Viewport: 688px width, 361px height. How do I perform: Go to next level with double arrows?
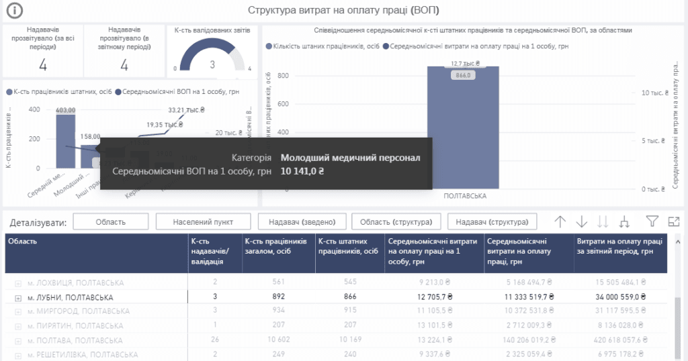coord(603,221)
